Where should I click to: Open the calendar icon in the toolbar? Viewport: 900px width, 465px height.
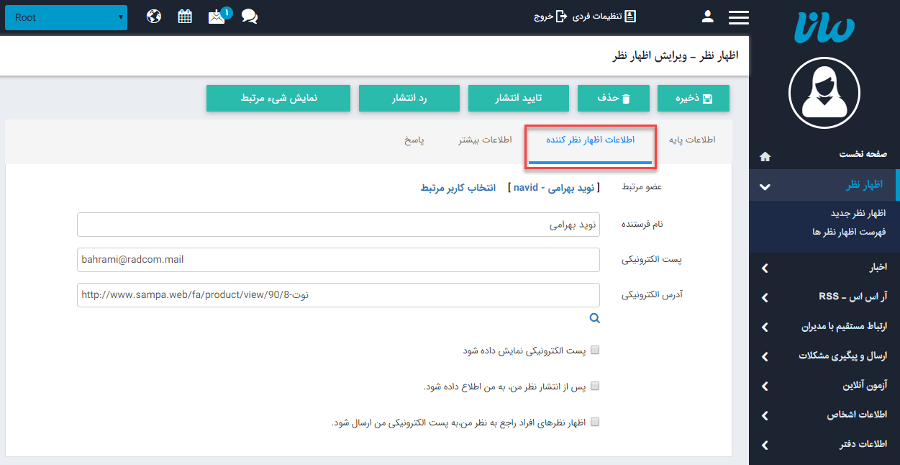tap(185, 15)
